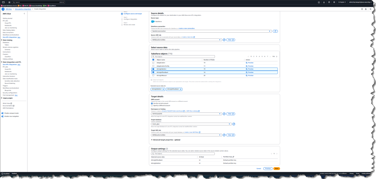Open the help question mark icon

329,2
